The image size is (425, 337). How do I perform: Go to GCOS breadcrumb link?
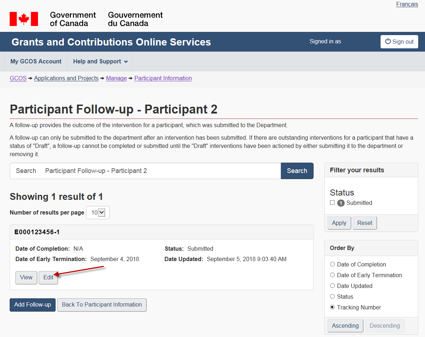tap(18, 78)
